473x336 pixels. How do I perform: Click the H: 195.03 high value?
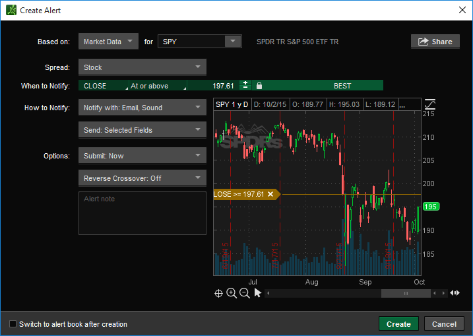click(x=344, y=104)
